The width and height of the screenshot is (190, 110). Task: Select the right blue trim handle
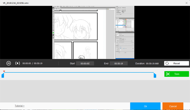coord(155,75)
